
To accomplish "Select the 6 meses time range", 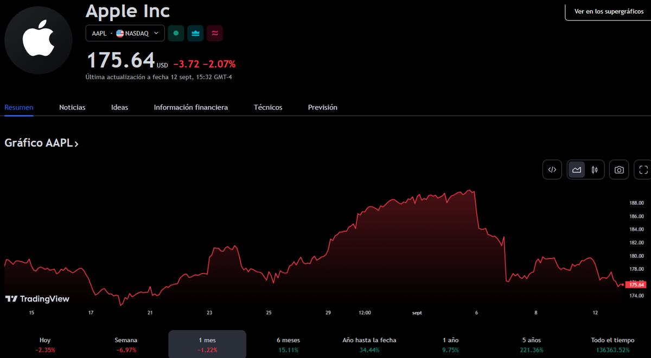I will [x=288, y=344].
